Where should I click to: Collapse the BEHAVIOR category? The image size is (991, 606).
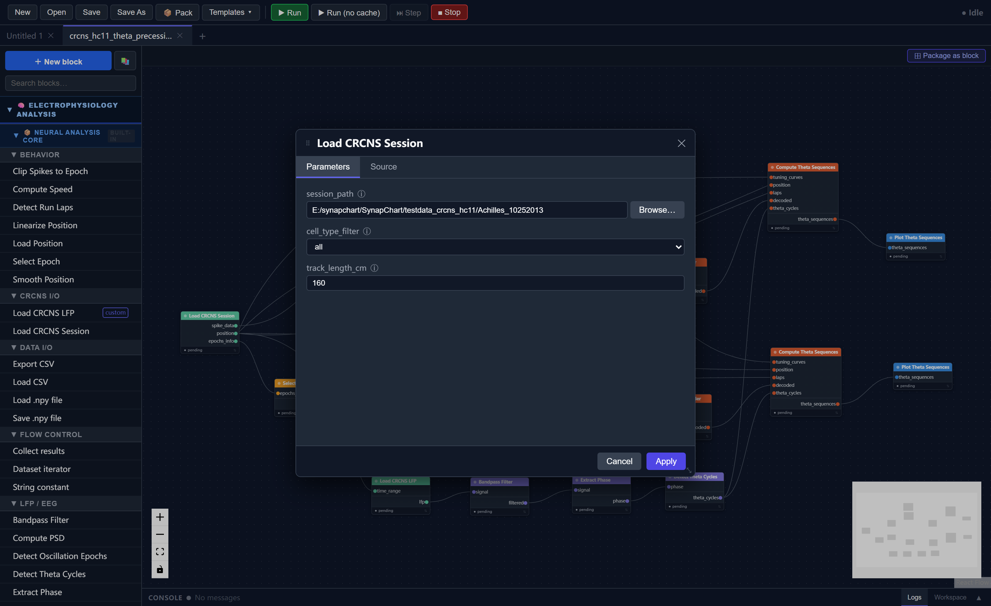(x=14, y=155)
